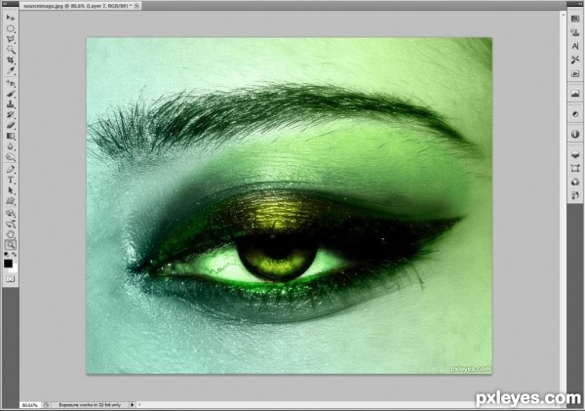Swap foreground and background colors
The height and width of the screenshot is (411, 585).
point(15,255)
